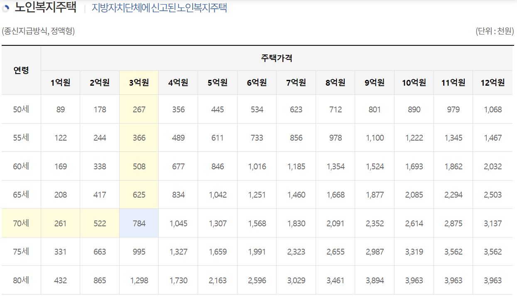Select the highlighted 3억원 column header
This screenshot has width=517, height=297.
tap(138, 82)
